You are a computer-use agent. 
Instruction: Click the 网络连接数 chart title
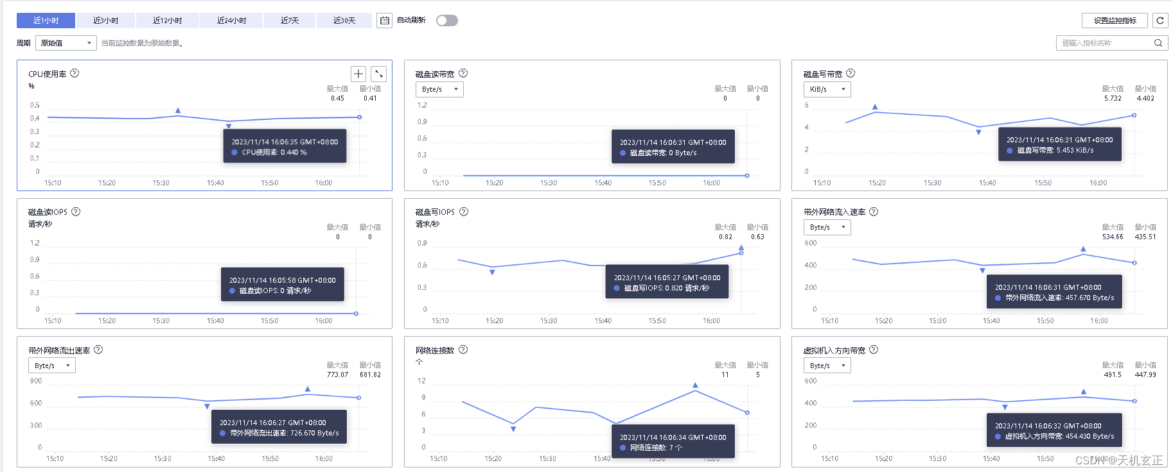tap(435, 350)
